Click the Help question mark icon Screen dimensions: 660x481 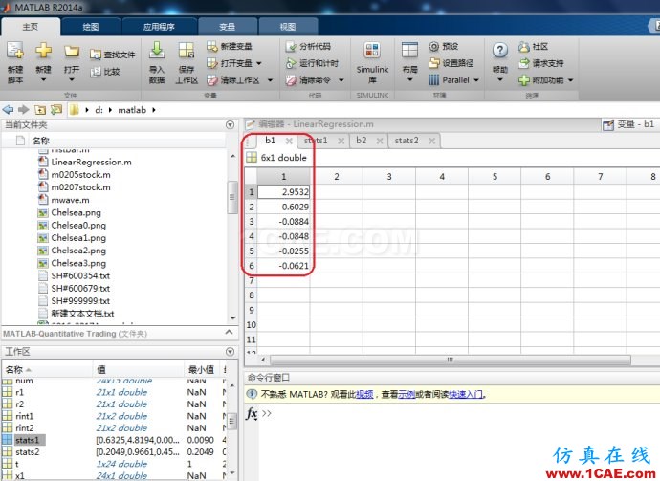(499, 51)
